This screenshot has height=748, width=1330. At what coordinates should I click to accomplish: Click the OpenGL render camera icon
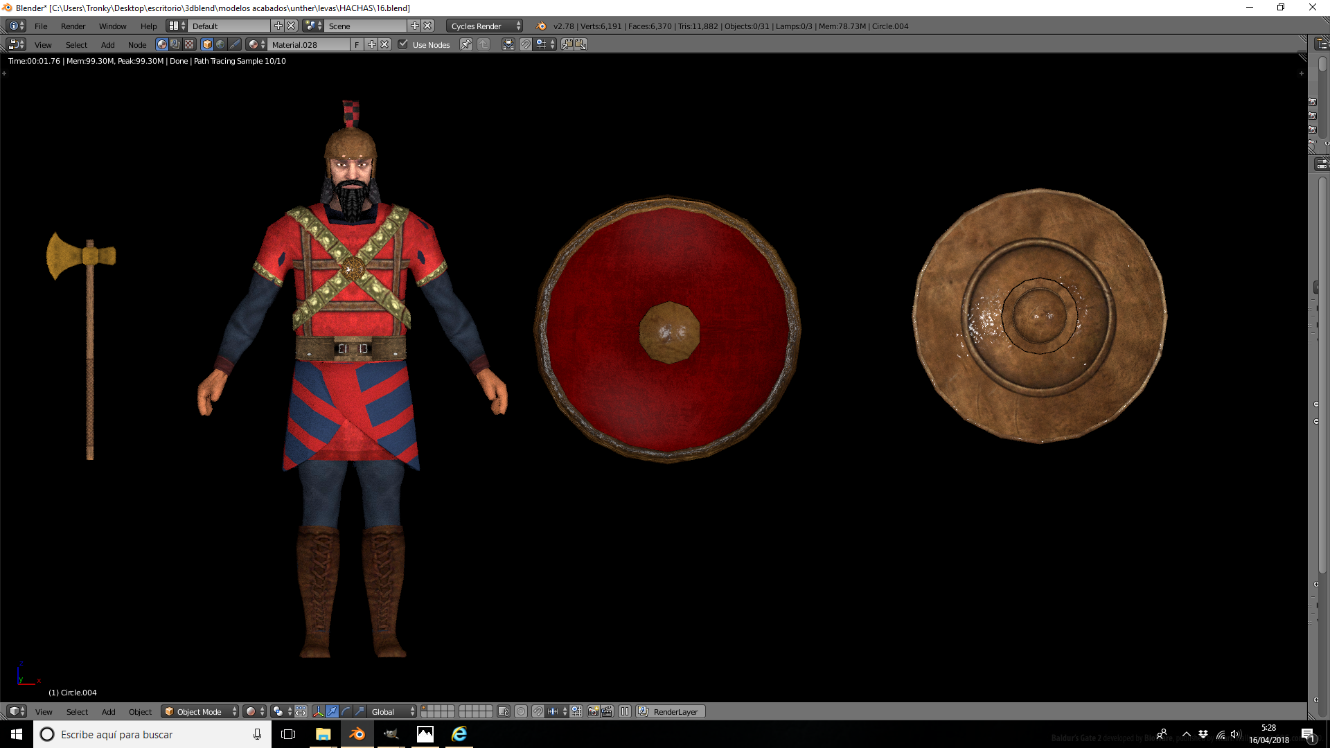click(594, 711)
